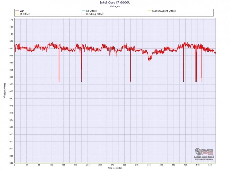
Task: Click the 0.52 voltage axis tick label
Action: coord(11,99)
